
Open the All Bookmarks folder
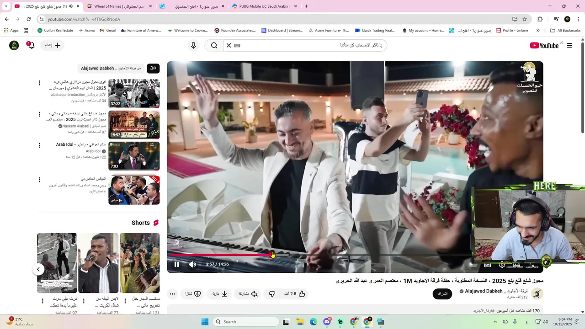[x=565, y=31]
